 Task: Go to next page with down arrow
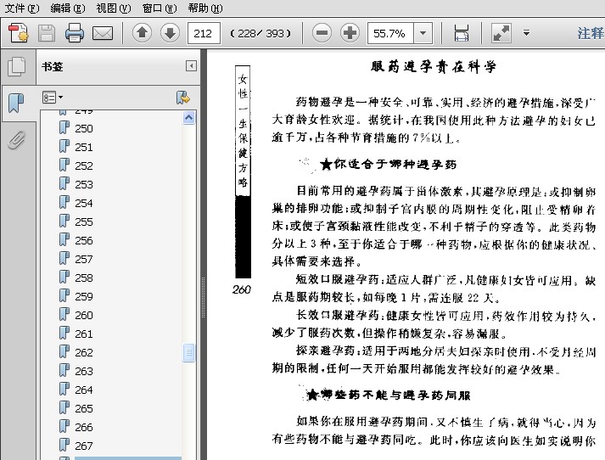tap(170, 33)
